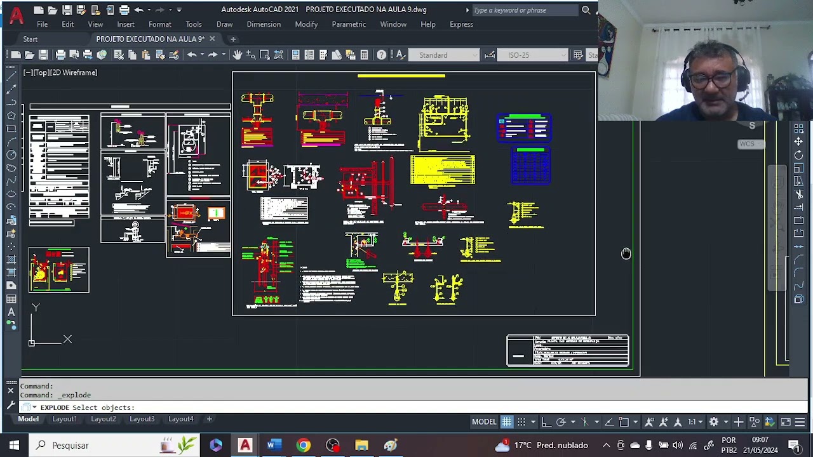813x457 pixels.
Task: Toggle annotation visibility icon in status bar
Action: 649,421
